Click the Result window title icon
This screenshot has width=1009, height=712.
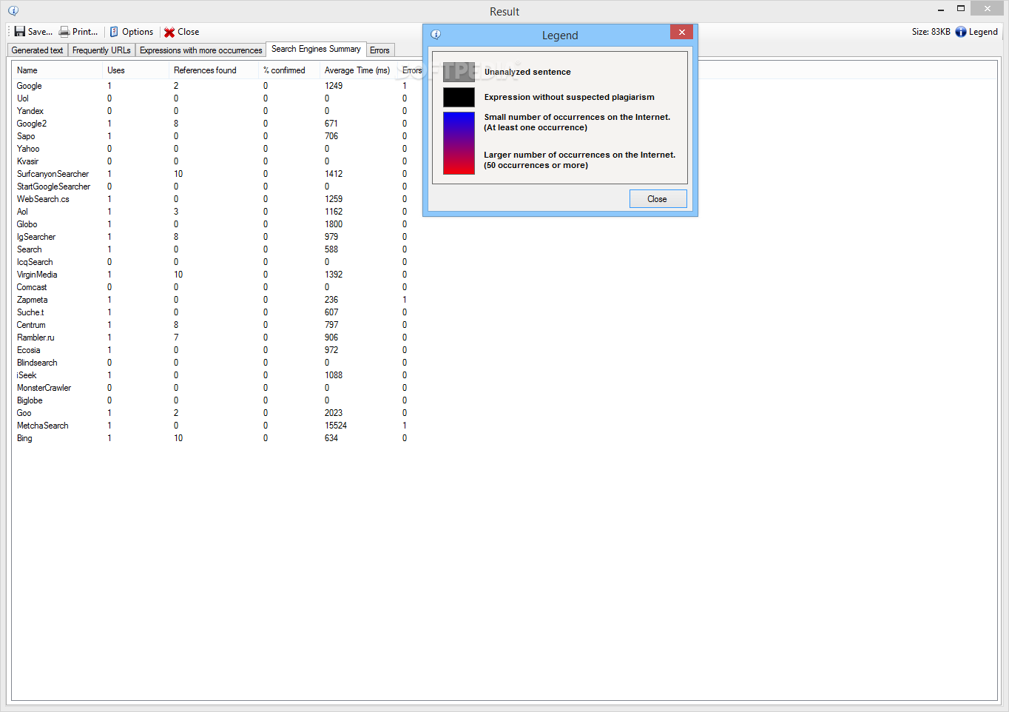point(13,11)
